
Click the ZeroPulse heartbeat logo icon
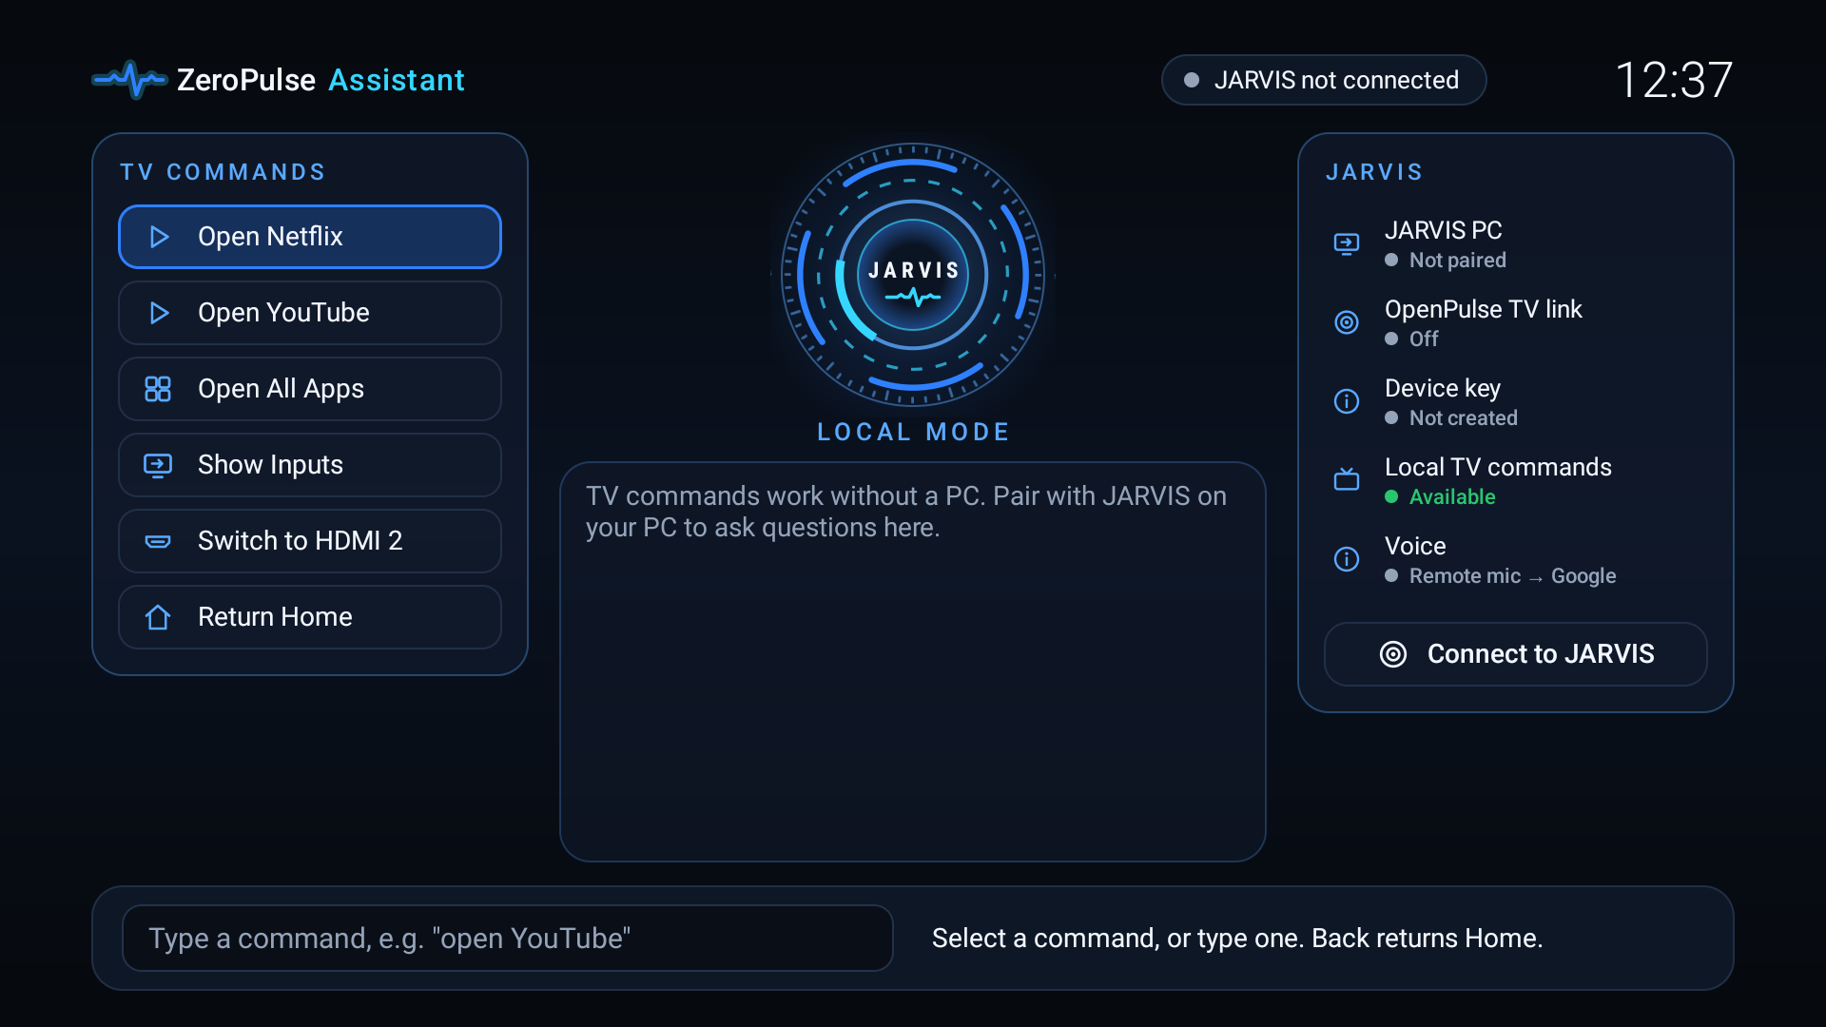(x=130, y=80)
